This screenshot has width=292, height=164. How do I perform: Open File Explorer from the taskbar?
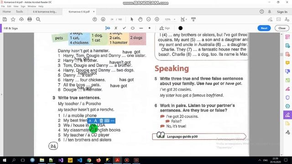(x=42, y=160)
